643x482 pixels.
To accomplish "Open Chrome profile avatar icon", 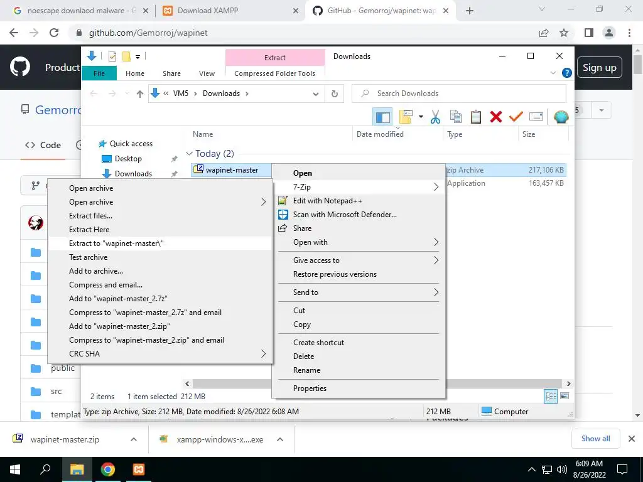I will 609,33.
